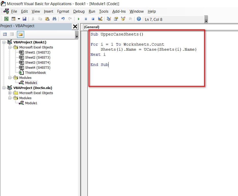The width and height of the screenshot is (238, 196).
Task: Open Help with the question mark icon
Action: coord(139,19)
